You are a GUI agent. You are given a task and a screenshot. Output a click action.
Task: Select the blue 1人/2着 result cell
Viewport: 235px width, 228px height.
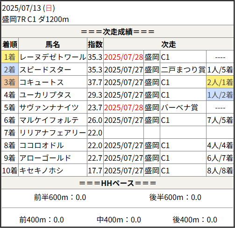tap(220, 95)
